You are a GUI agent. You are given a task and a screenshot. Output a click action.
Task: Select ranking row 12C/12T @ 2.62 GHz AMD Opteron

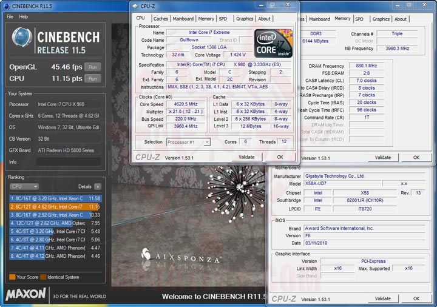[x=55, y=223]
